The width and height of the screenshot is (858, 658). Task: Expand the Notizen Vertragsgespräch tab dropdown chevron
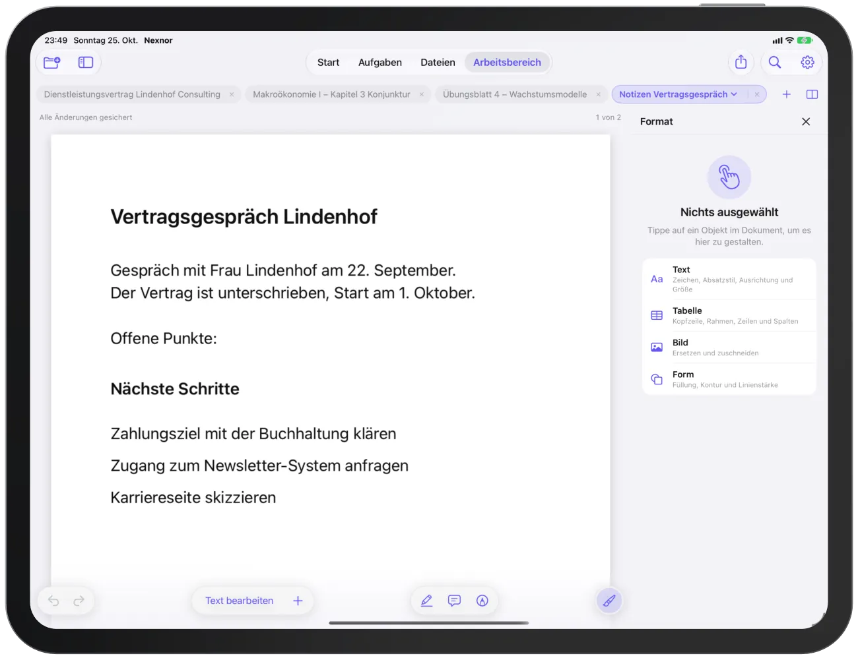(x=734, y=94)
